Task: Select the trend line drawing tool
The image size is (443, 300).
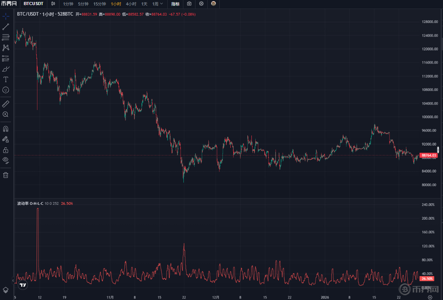Action: click(6, 27)
